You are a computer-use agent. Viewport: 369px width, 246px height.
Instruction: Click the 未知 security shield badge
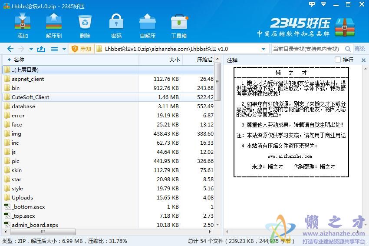(x=81, y=49)
